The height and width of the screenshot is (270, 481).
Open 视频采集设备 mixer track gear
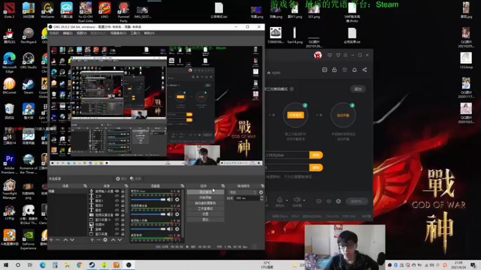[177, 214]
